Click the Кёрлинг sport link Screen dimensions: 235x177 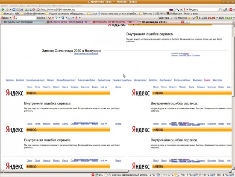click(x=50, y=80)
